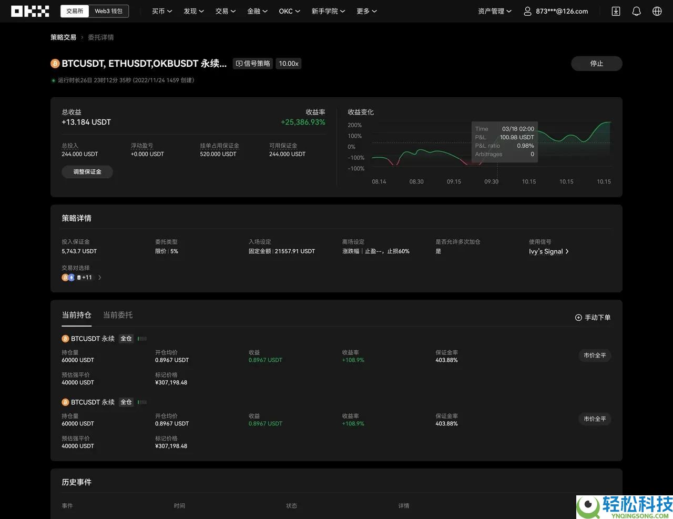This screenshot has width=673, height=519.
Task: Click the 全仓 tag of first position
Action: point(126,339)
